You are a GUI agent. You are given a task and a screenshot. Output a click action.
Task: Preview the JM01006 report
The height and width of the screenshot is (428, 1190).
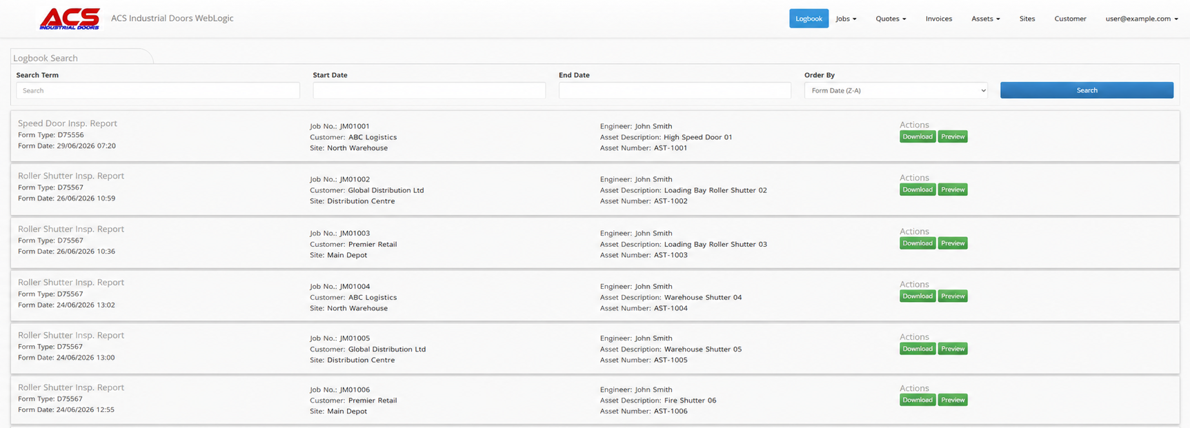[x=953, y=400]
